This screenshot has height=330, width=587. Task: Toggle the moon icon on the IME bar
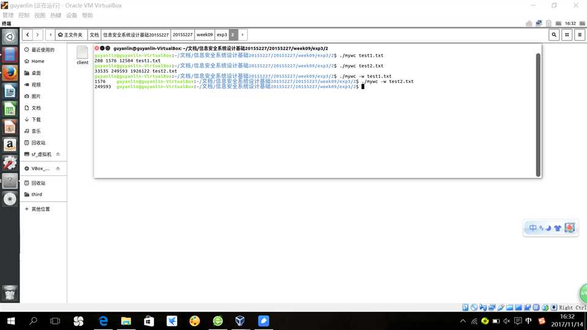pyautogui.click(x=548, y=228)
